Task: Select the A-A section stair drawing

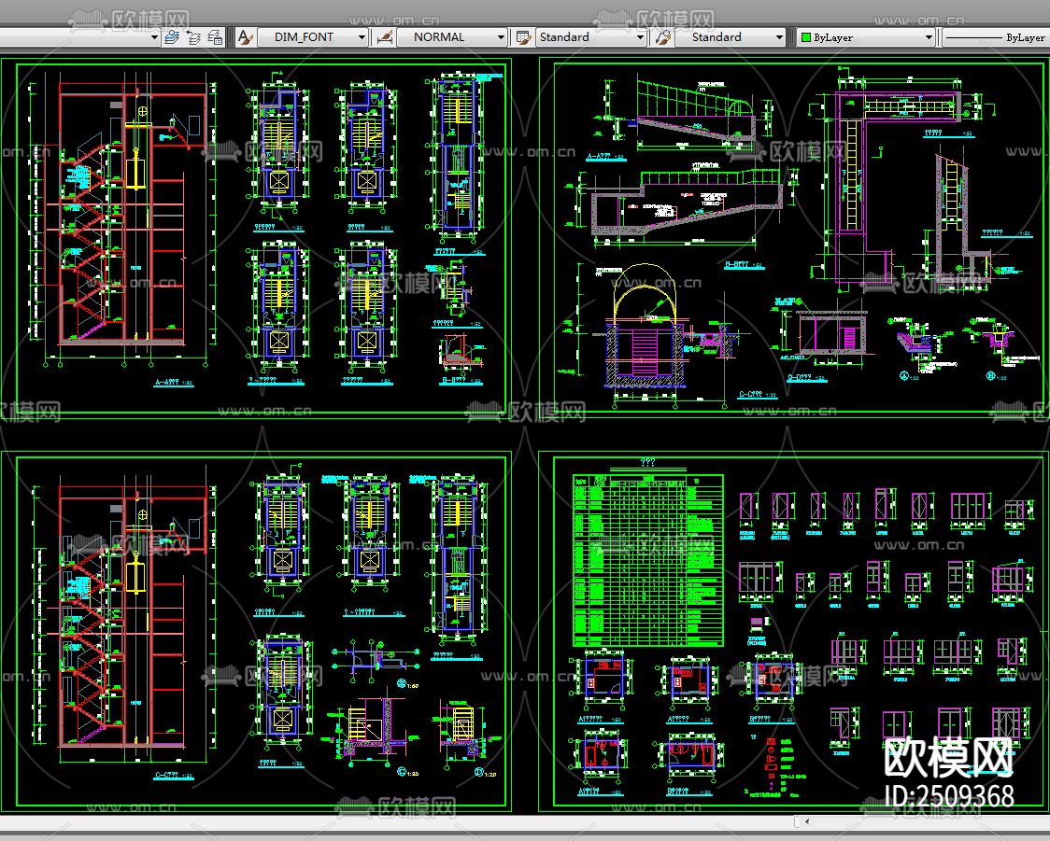Action: pyautogui.click(x=123, y=222)
